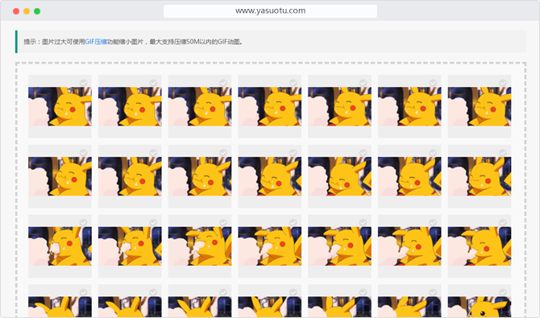
Task: Toggle checkmark on first frame in second row
Action: click(83, 153)
